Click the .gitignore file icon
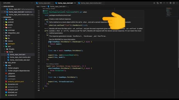 pyautogui.click(x=6, y=73)
